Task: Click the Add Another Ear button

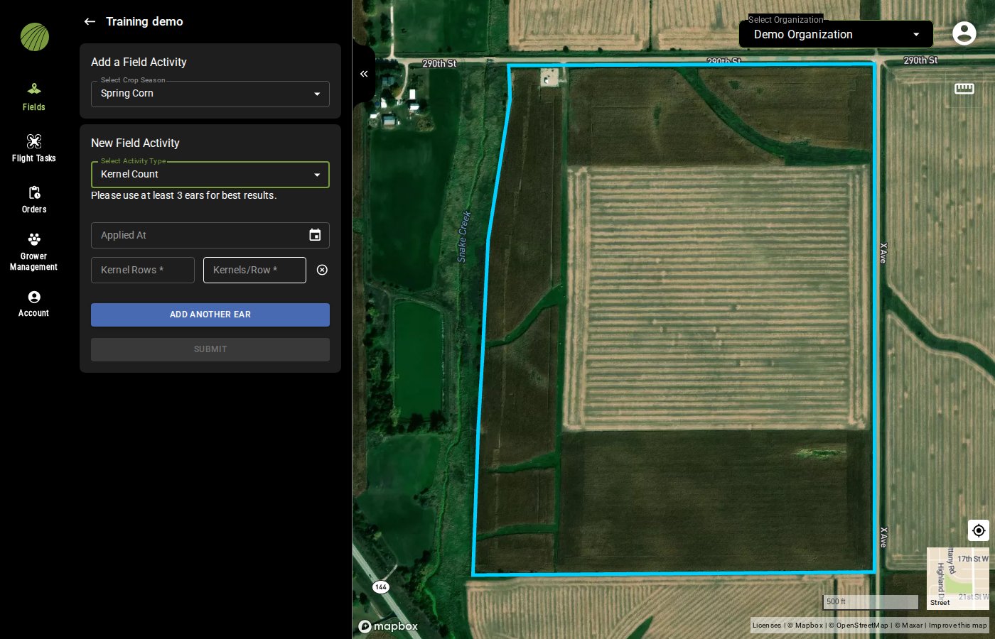Action: [x=210, y=315]
